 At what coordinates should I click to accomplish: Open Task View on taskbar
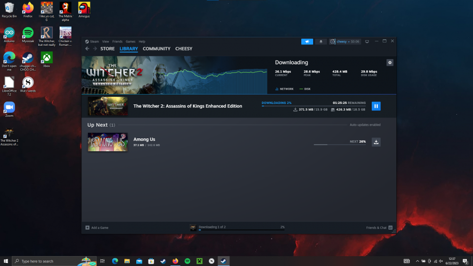coord(103,261)
